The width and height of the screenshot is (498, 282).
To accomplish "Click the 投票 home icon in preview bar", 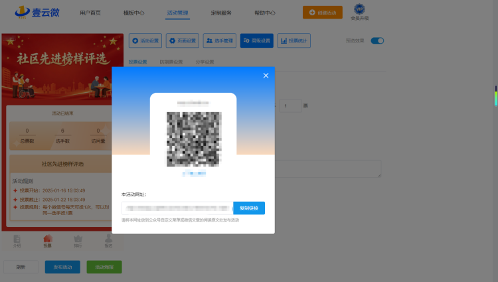I will 47,241.
